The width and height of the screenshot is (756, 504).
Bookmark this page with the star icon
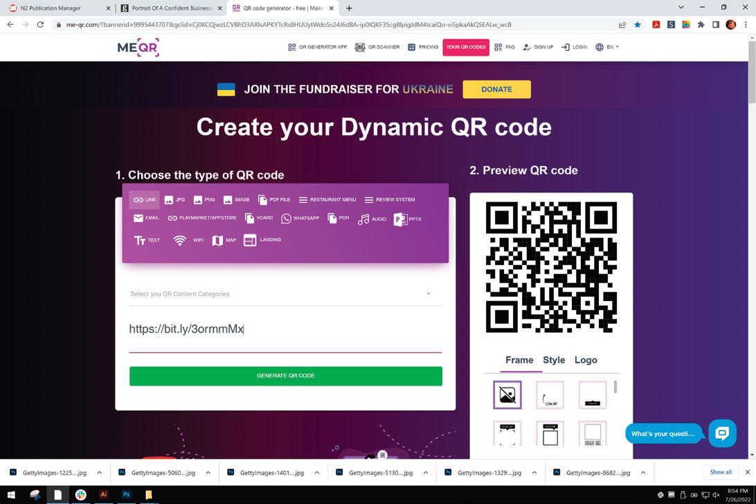pos(638,25)
